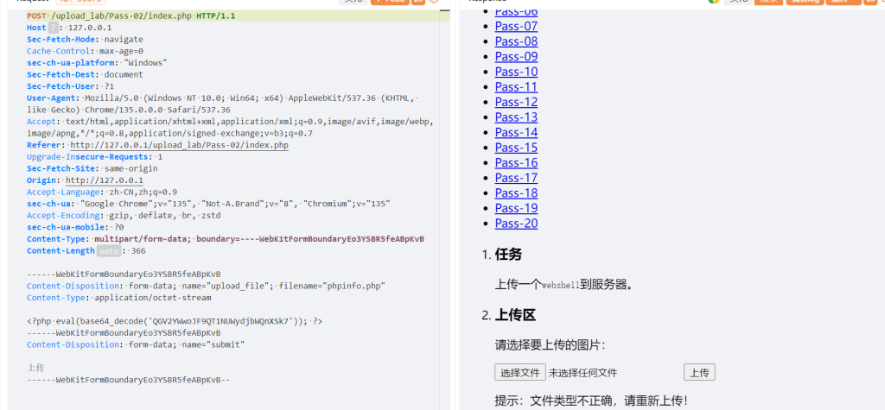Click the sec-ch-ua "Google Chrome" header
Viewport: 885px width, 410px height.
pyautogui.click(x=208, y=205)
